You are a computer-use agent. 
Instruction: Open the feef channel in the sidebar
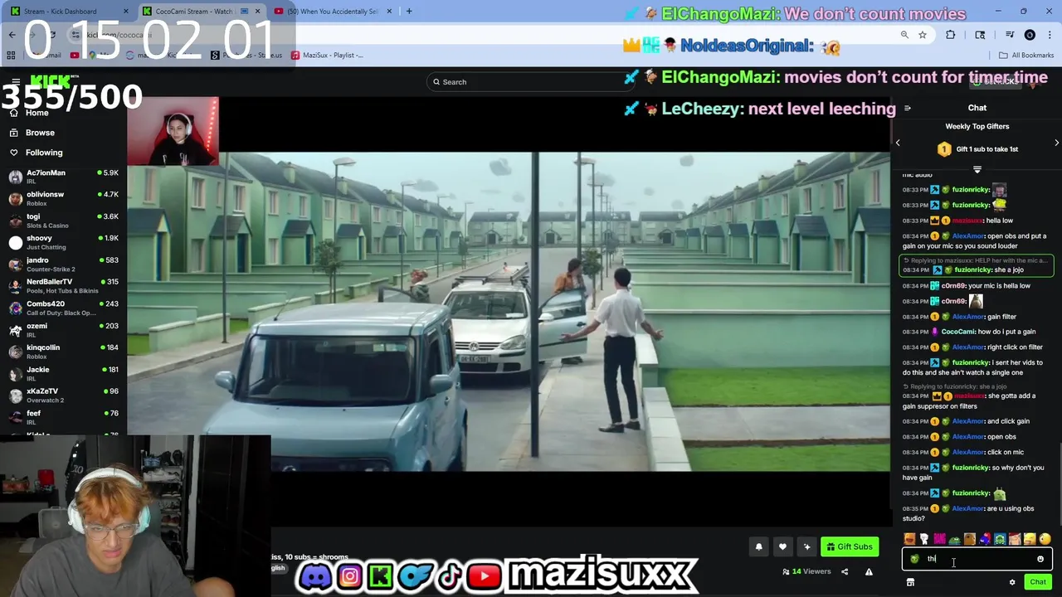click(63, 417)
